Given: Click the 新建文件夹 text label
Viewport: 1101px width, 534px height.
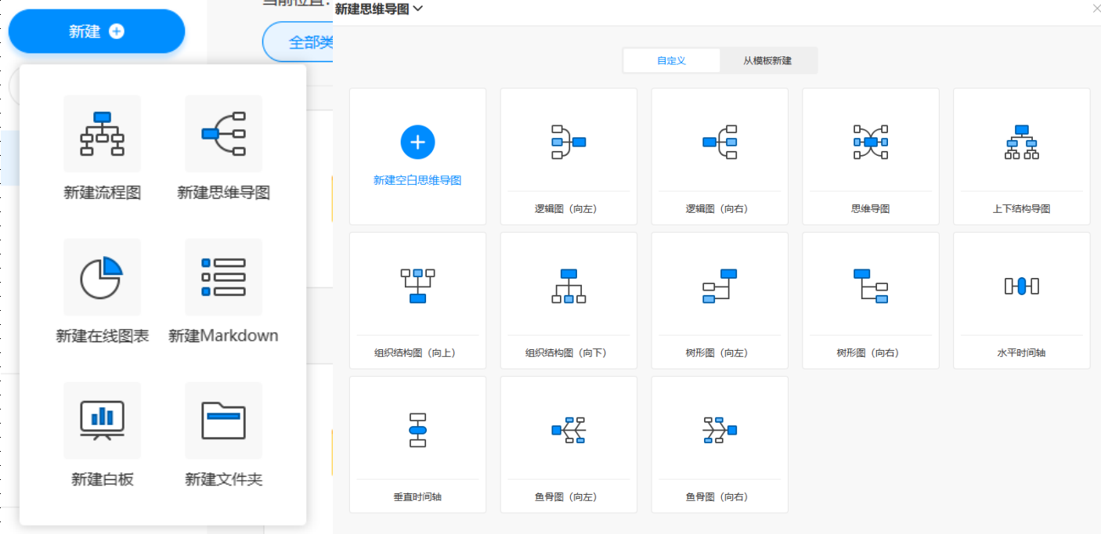Looking at the screenshot, I should [x=224, y=479].
